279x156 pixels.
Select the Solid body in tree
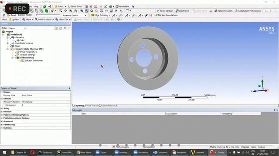pos(22,40)
